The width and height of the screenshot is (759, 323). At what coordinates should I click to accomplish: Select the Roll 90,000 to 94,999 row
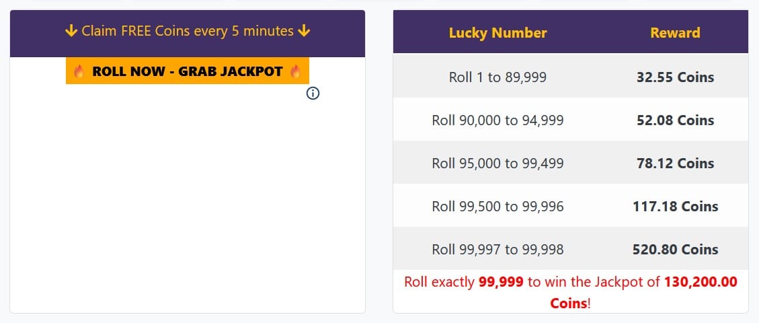click(x=497, y=120)
